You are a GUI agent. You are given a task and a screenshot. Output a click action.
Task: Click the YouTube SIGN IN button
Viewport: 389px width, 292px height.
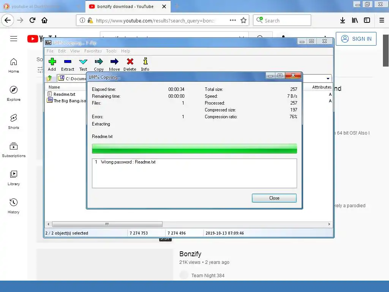356,39
